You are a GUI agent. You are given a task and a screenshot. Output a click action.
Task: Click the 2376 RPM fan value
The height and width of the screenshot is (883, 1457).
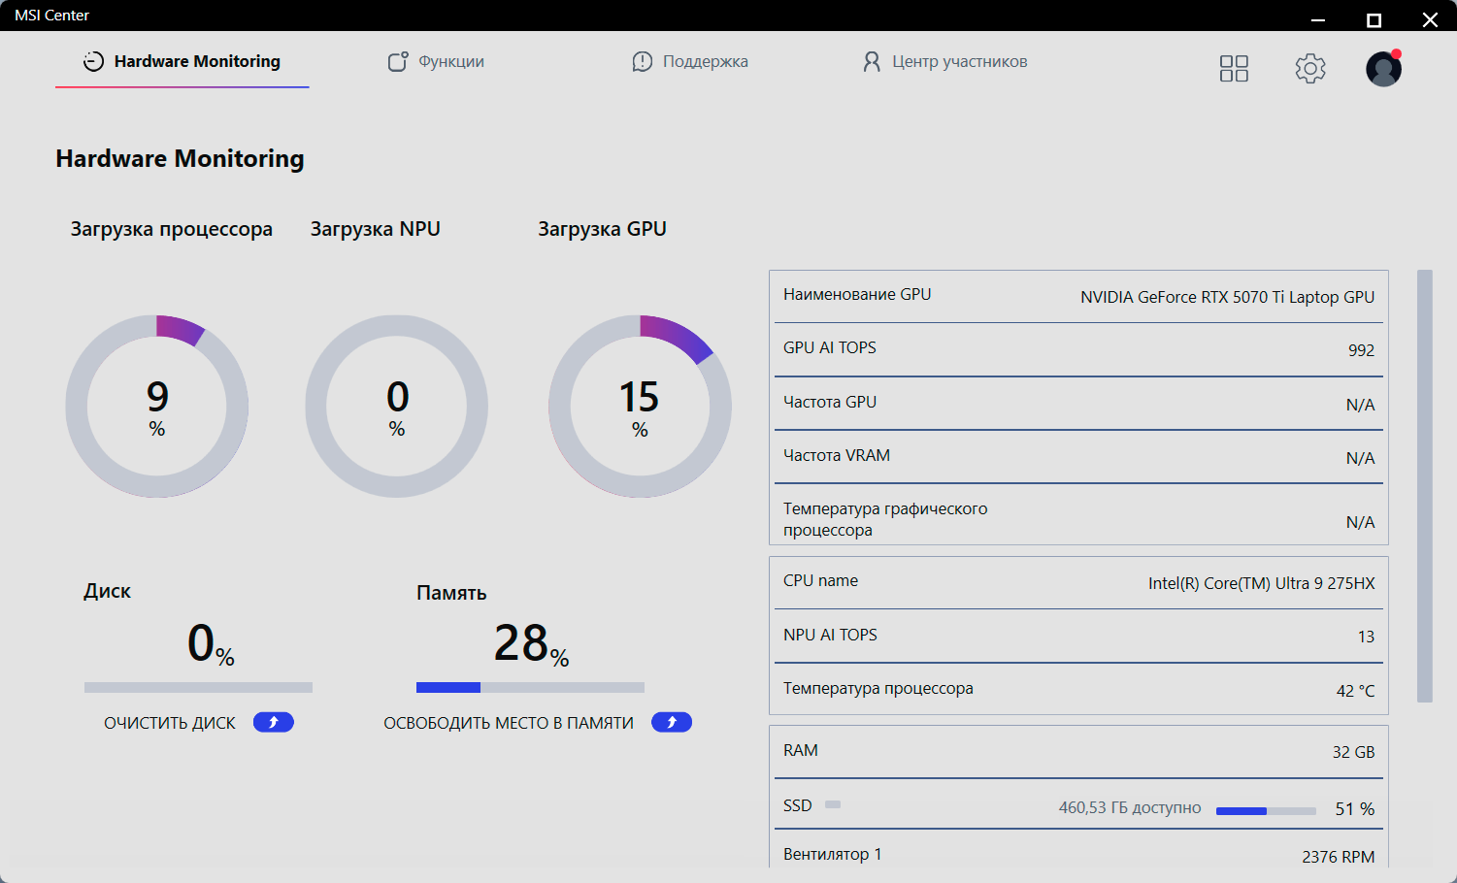(1338, 857)
